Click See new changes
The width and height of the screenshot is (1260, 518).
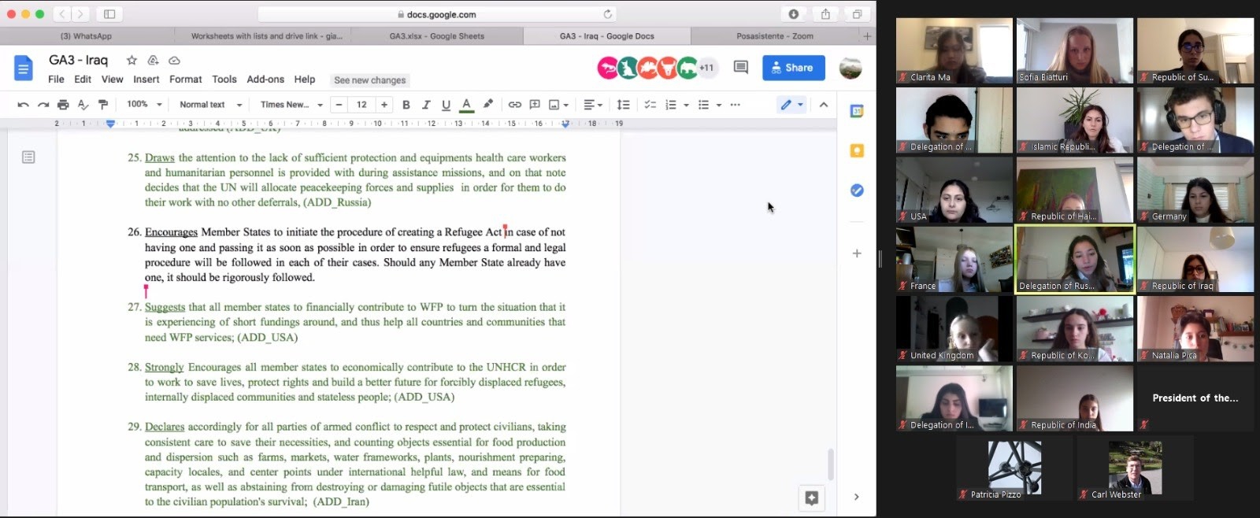coord(370,80)
